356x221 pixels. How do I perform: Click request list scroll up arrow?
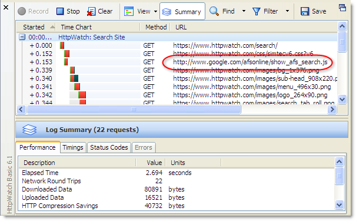pyautogui.click(x=342, y=27)
